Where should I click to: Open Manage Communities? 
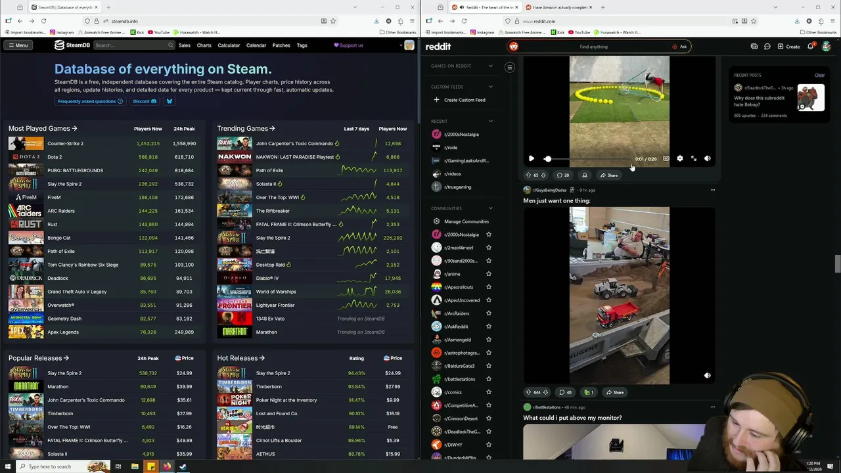(461, 221)
